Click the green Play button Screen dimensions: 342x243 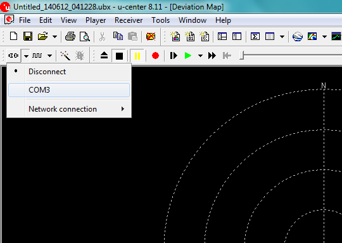coord(188,55)
